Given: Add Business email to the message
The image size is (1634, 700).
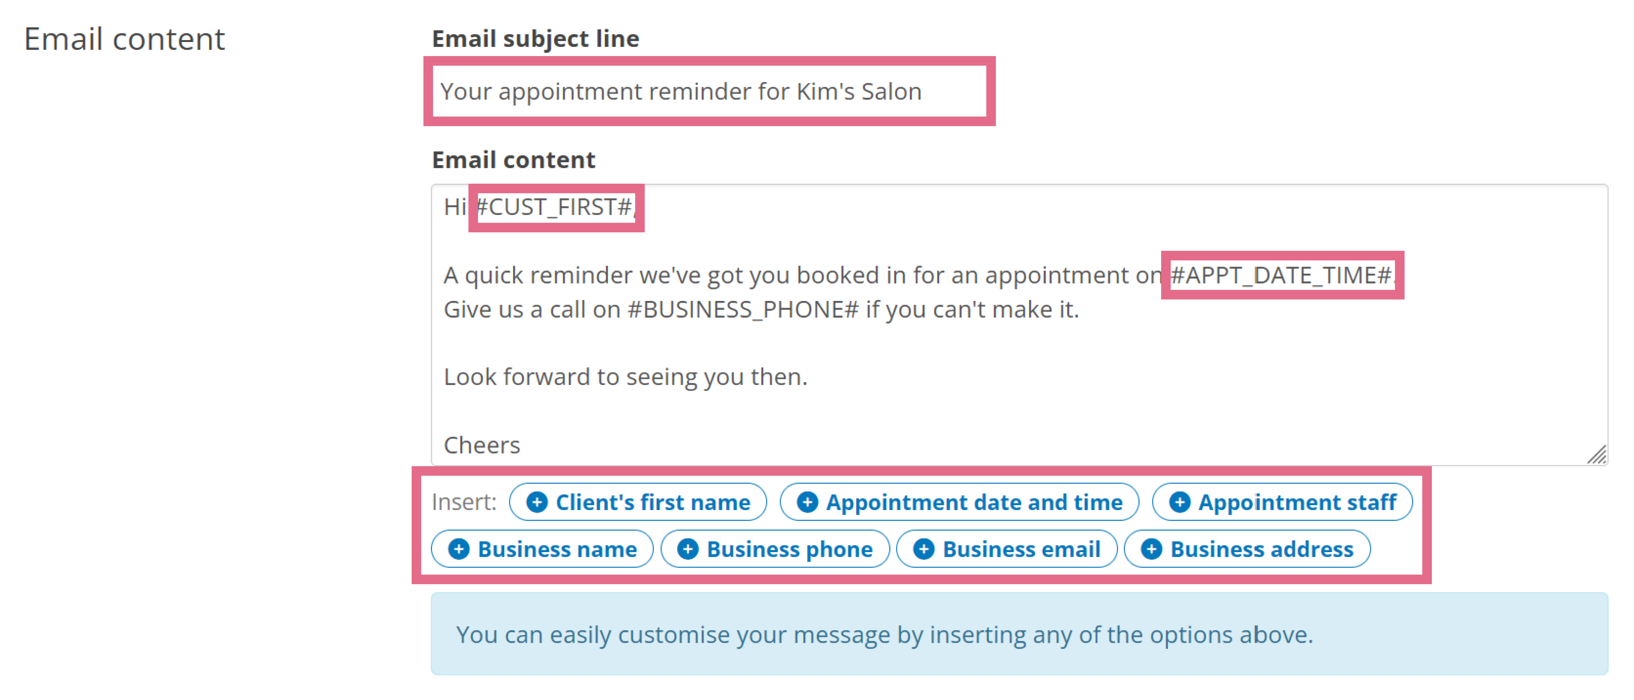Looking at the screenshot, I should point(1007,549).
